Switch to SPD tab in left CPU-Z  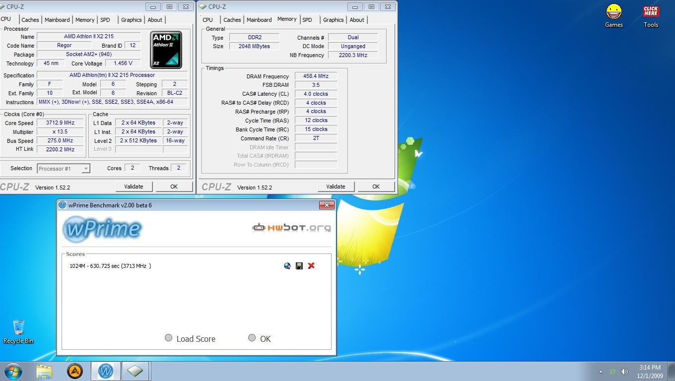pos(105,20)
